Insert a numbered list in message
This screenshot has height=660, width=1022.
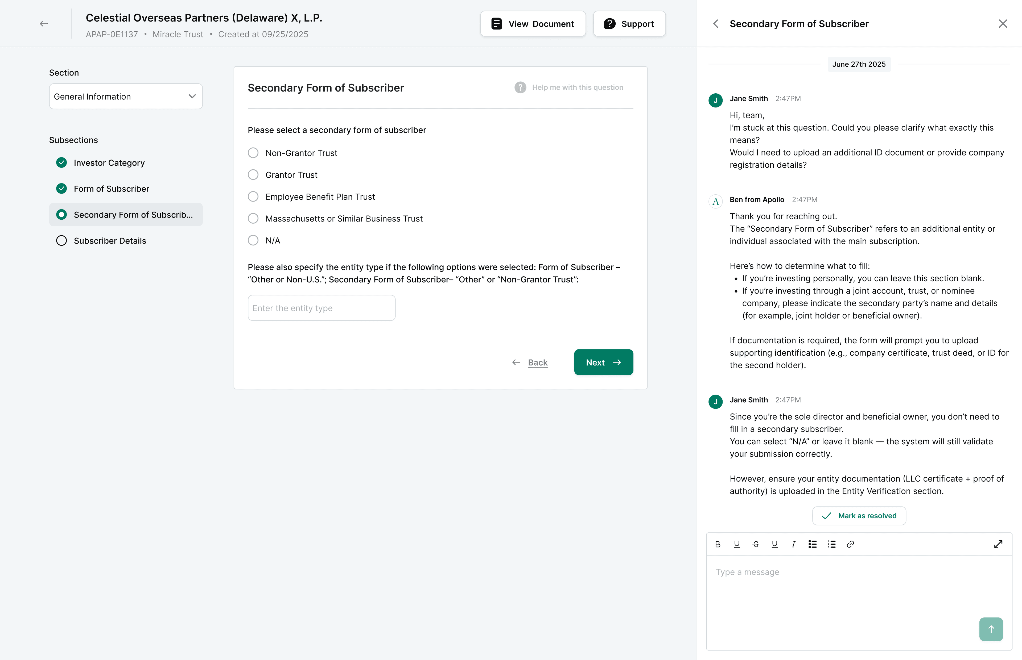click(832, 544)
